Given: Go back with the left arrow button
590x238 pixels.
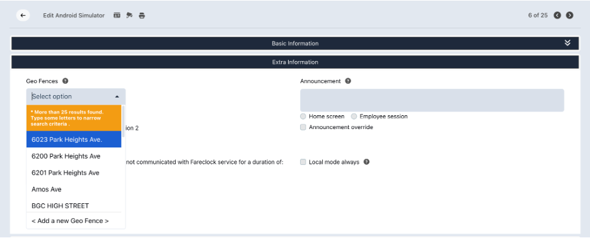Looking at the screenshot, I should pos(23,15).
